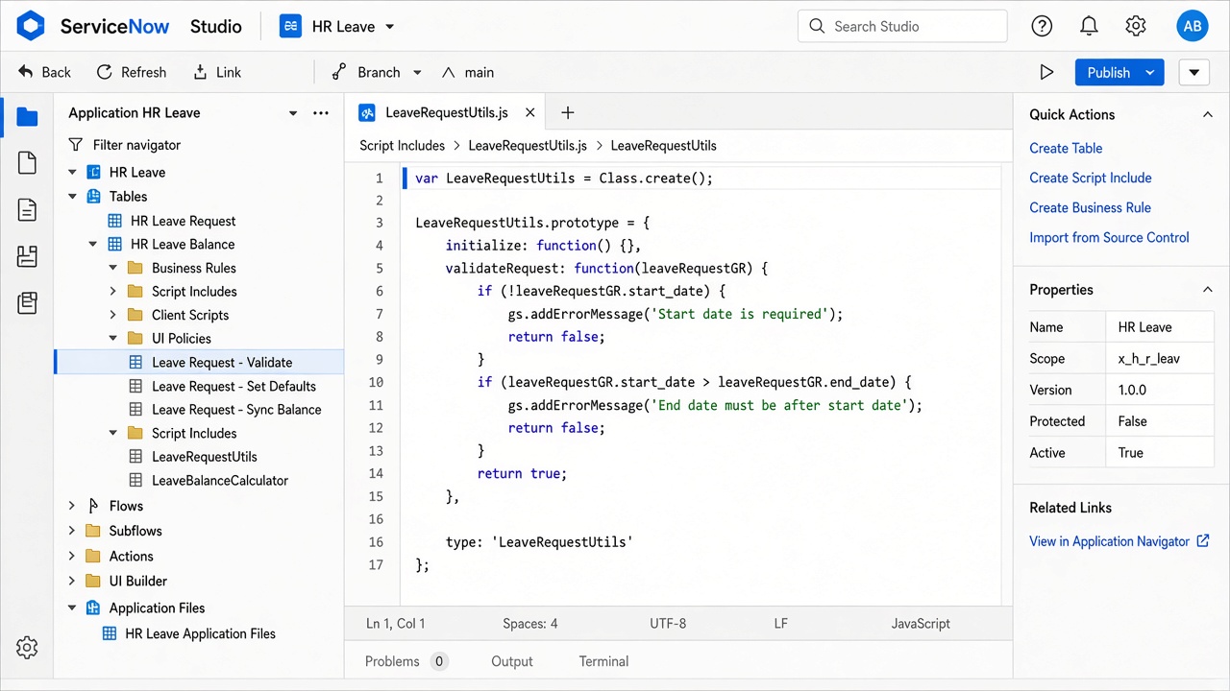Click the JavaScript language status entry

pyautogui.click(x=921, y=623)
